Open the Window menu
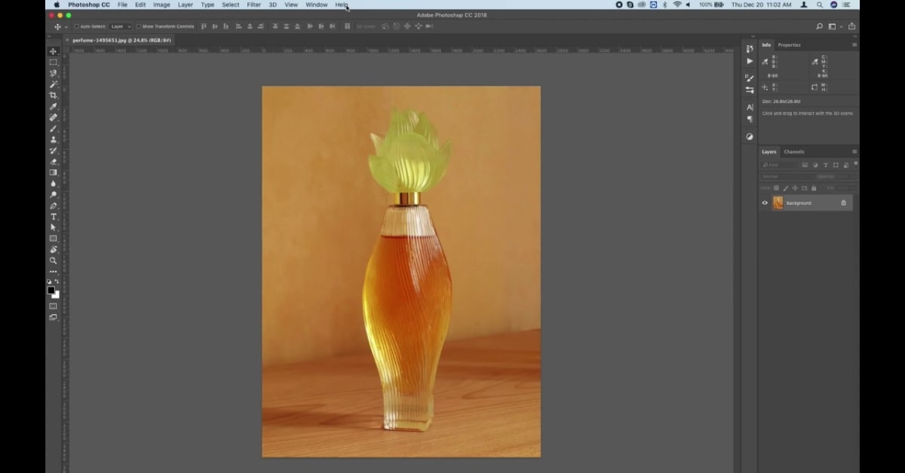This screenshot has height=473, width=905. [317, 5]
